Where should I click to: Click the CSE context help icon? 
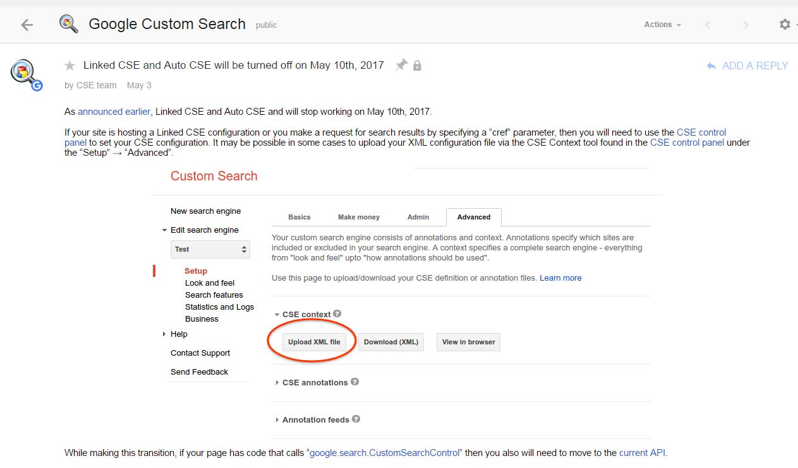click(x=337, y=313)
